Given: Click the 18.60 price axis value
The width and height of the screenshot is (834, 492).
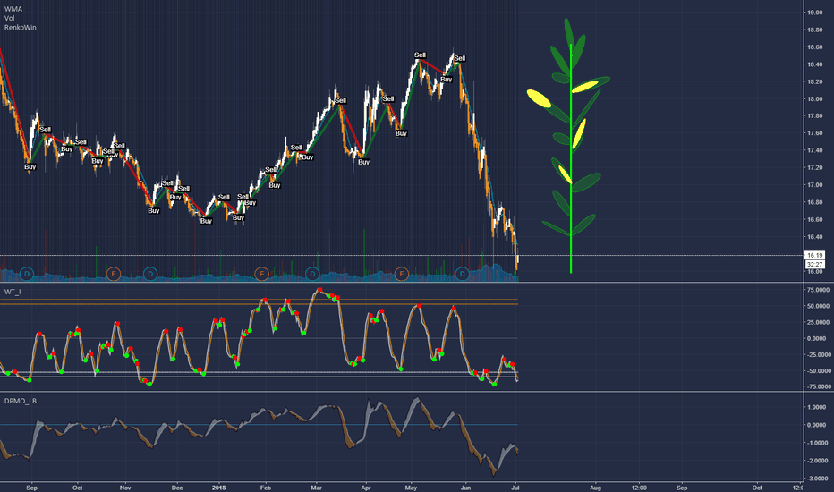Looking at the screenshot, I should point(815,47).
